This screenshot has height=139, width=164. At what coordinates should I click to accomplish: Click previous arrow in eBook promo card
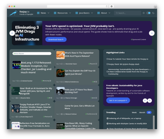pos(145,101)
